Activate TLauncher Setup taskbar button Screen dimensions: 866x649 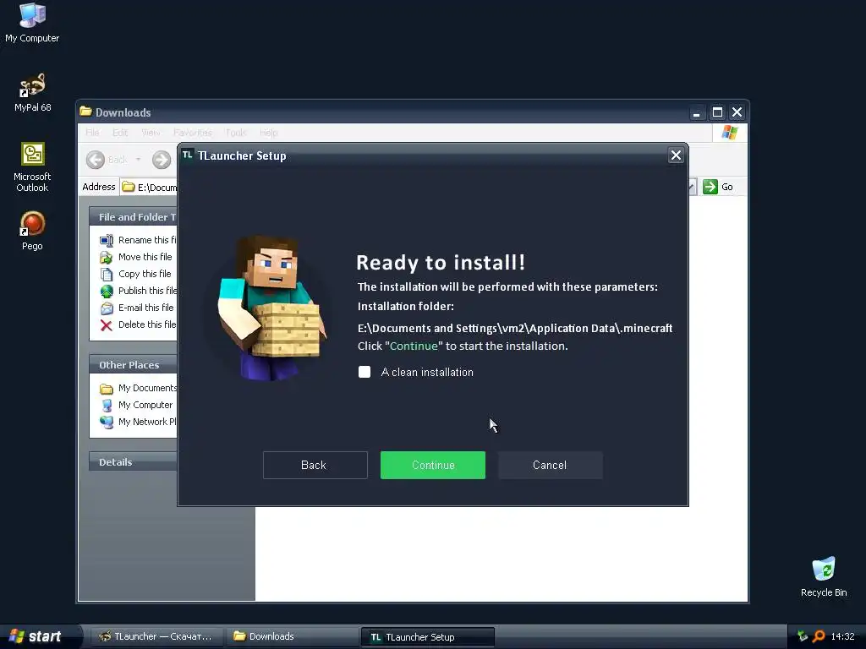coord(427,637)
